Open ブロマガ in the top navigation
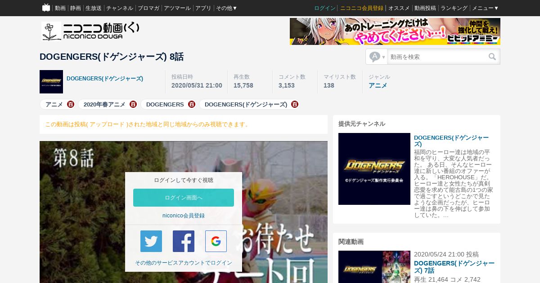Viewport: 540px width, 283px height. [148, 8]
